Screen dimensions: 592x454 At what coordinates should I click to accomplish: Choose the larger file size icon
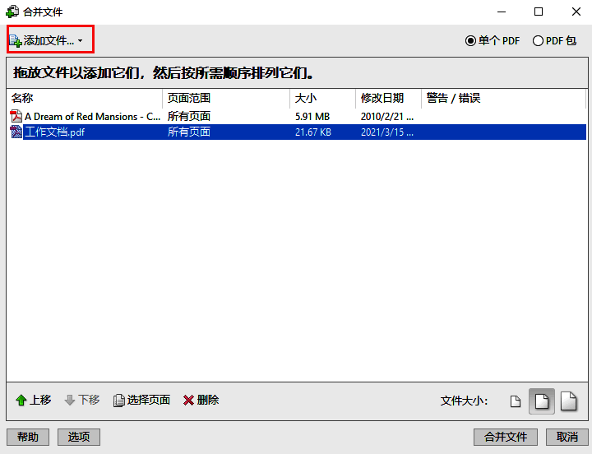[569, 401]
